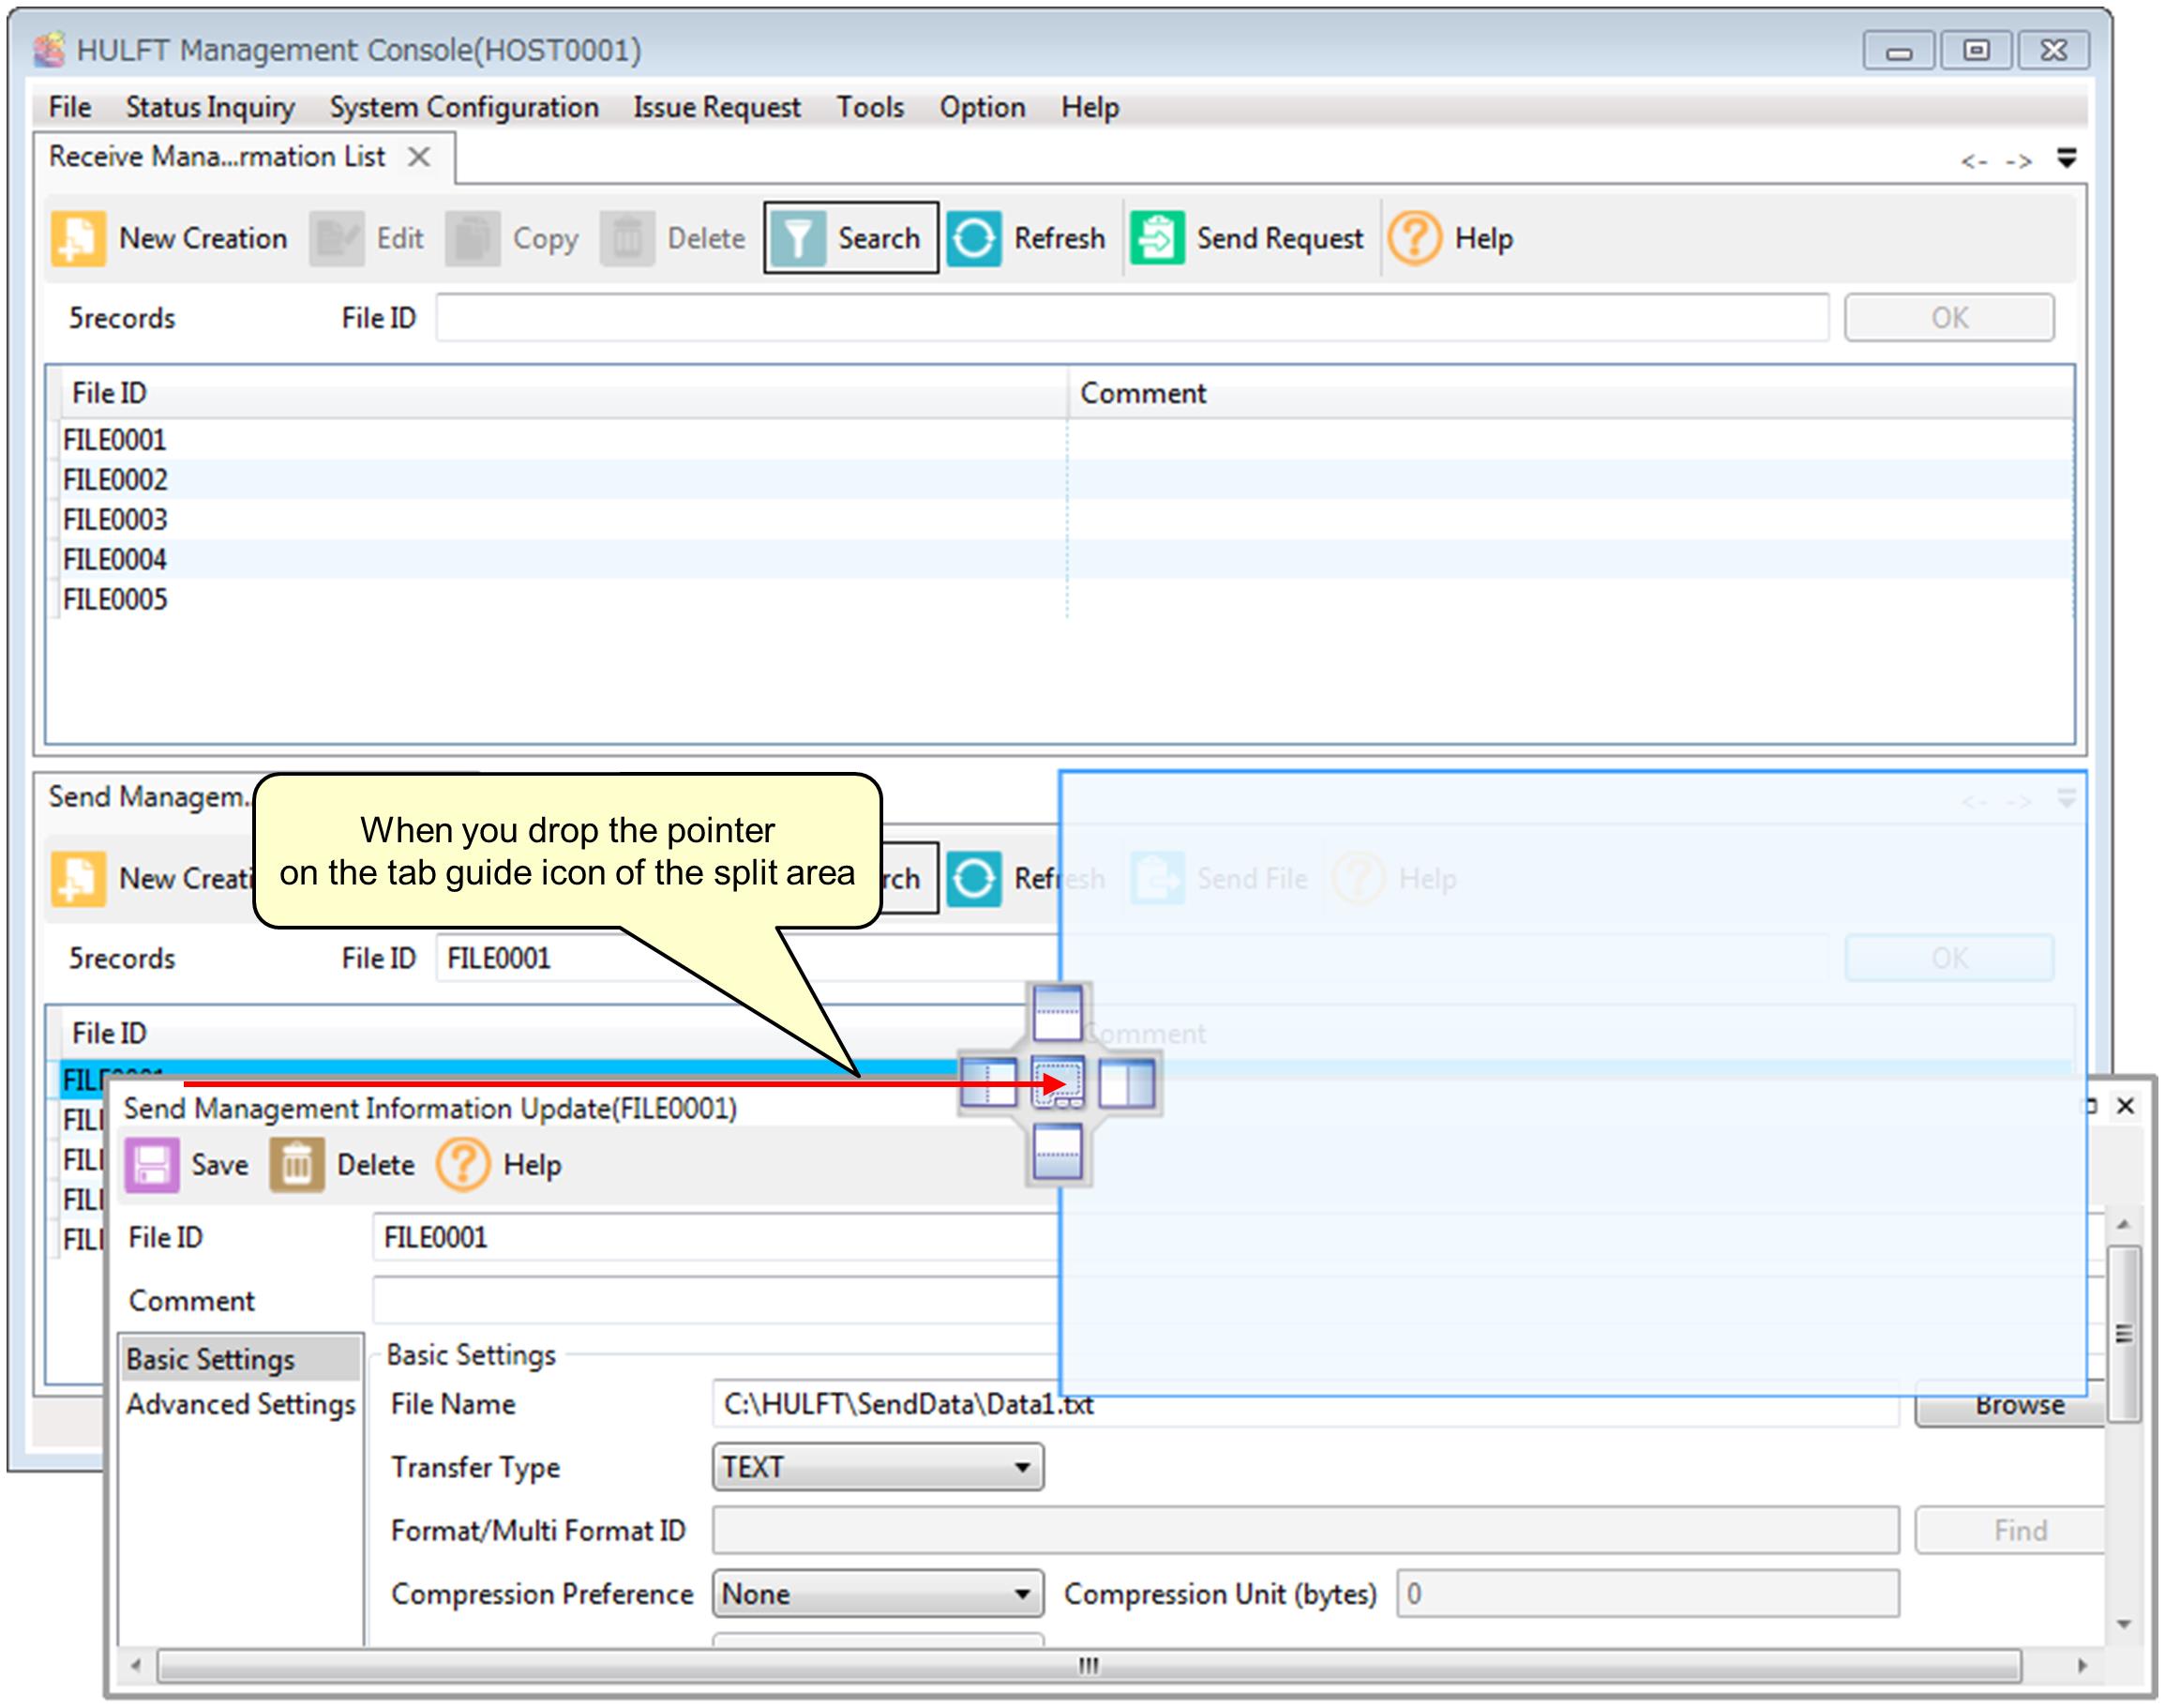
Task: Click the bottom split-area tab guide icon
Action: 1058,1153
